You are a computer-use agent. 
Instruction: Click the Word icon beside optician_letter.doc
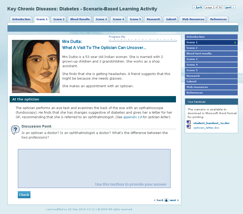coord(189,127)
